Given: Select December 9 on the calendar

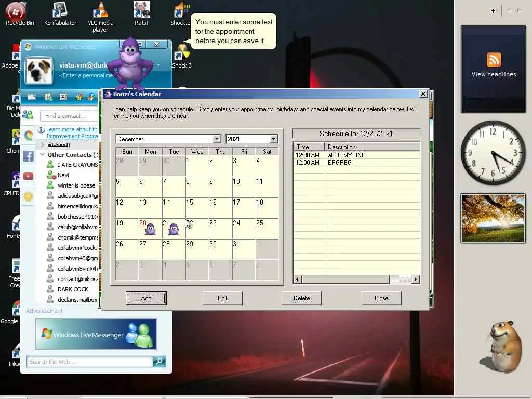Looking at the screenshot, I should point(220,187).
